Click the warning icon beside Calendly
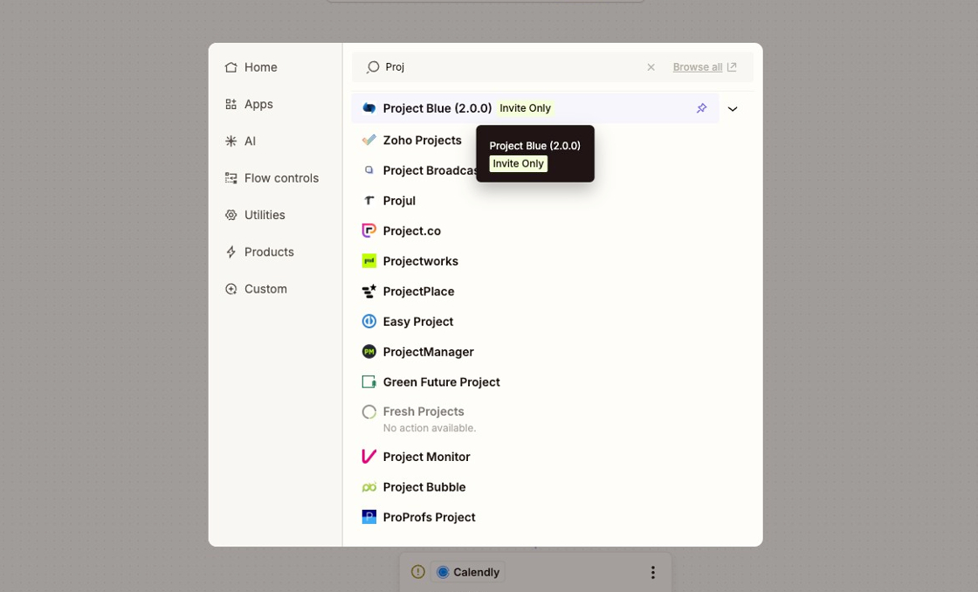 coord(417,572)
